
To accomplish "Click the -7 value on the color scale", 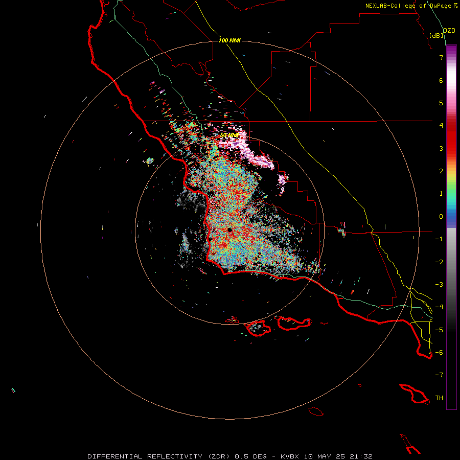I will (x=439, y=375).
